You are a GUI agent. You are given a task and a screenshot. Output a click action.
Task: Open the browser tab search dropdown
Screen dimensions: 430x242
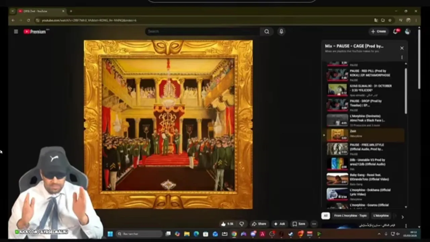pyautogui.click(x=12, y=11)
